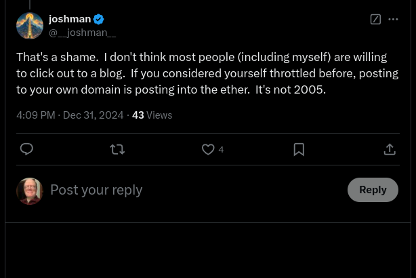The image size is (416, 278).
Task: Click the share post icon
Action: [x=390, y=149]
